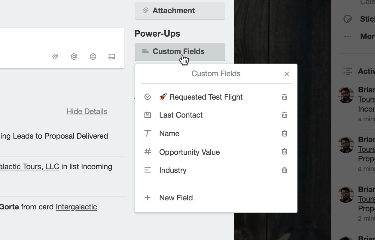The image size is (375, 240).
Task: Select the Industry dropdown field
Action: click(173, 170)
